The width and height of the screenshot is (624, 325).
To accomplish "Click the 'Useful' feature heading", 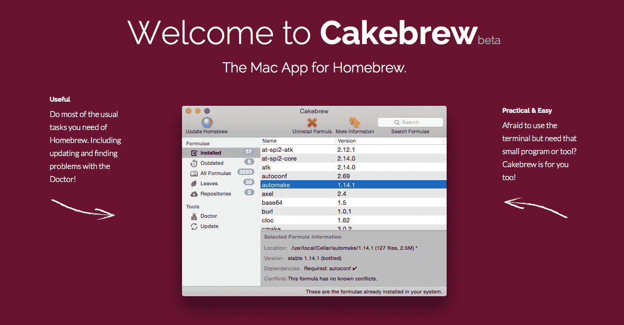I will pyautogui.click(x=60, y=99).
